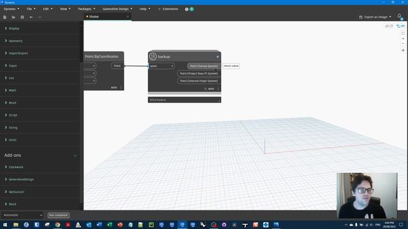Viewport: 408px width, 229px height.
Task: Click the Windows Start button
Action: (5, 225)
